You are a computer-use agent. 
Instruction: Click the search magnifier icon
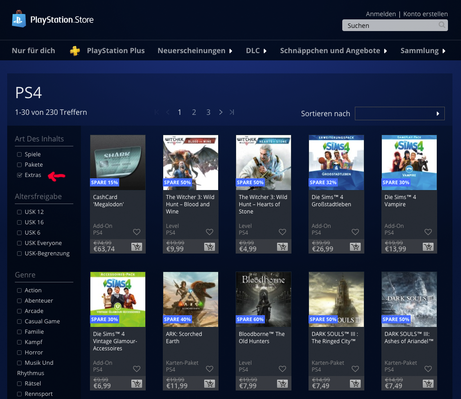(x=442, y=25)
